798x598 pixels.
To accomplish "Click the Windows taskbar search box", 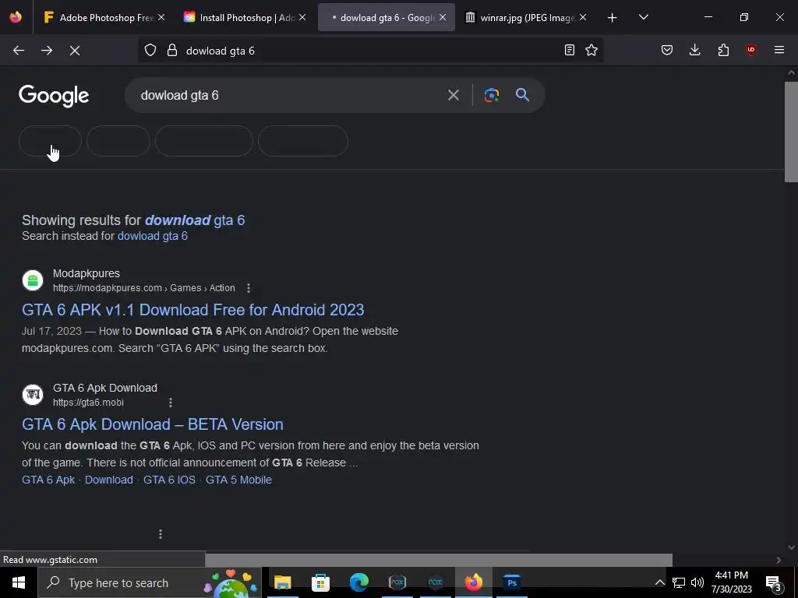I will (x=150, y=582).
